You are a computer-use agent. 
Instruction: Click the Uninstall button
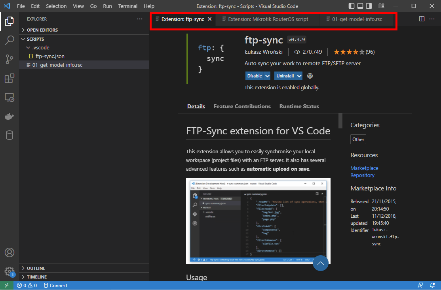(x=285, y=76)
